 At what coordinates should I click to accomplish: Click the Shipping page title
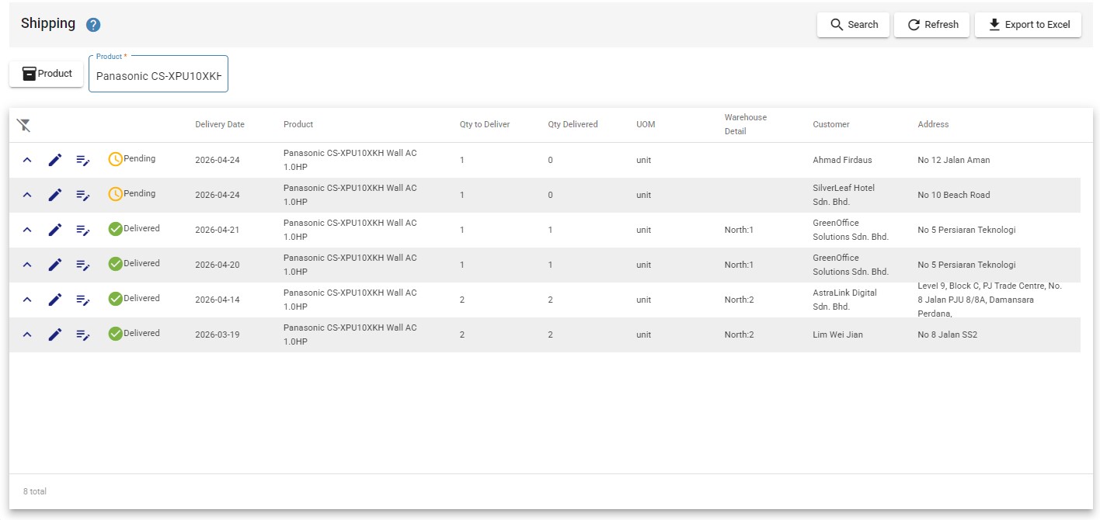(x=48, y=23)
